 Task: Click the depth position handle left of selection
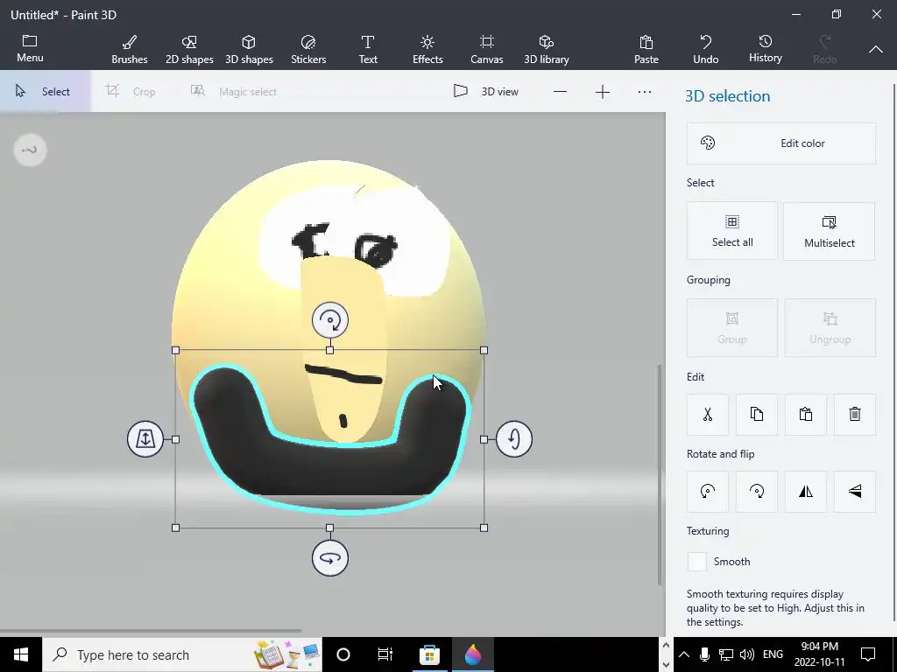point(145,439)
